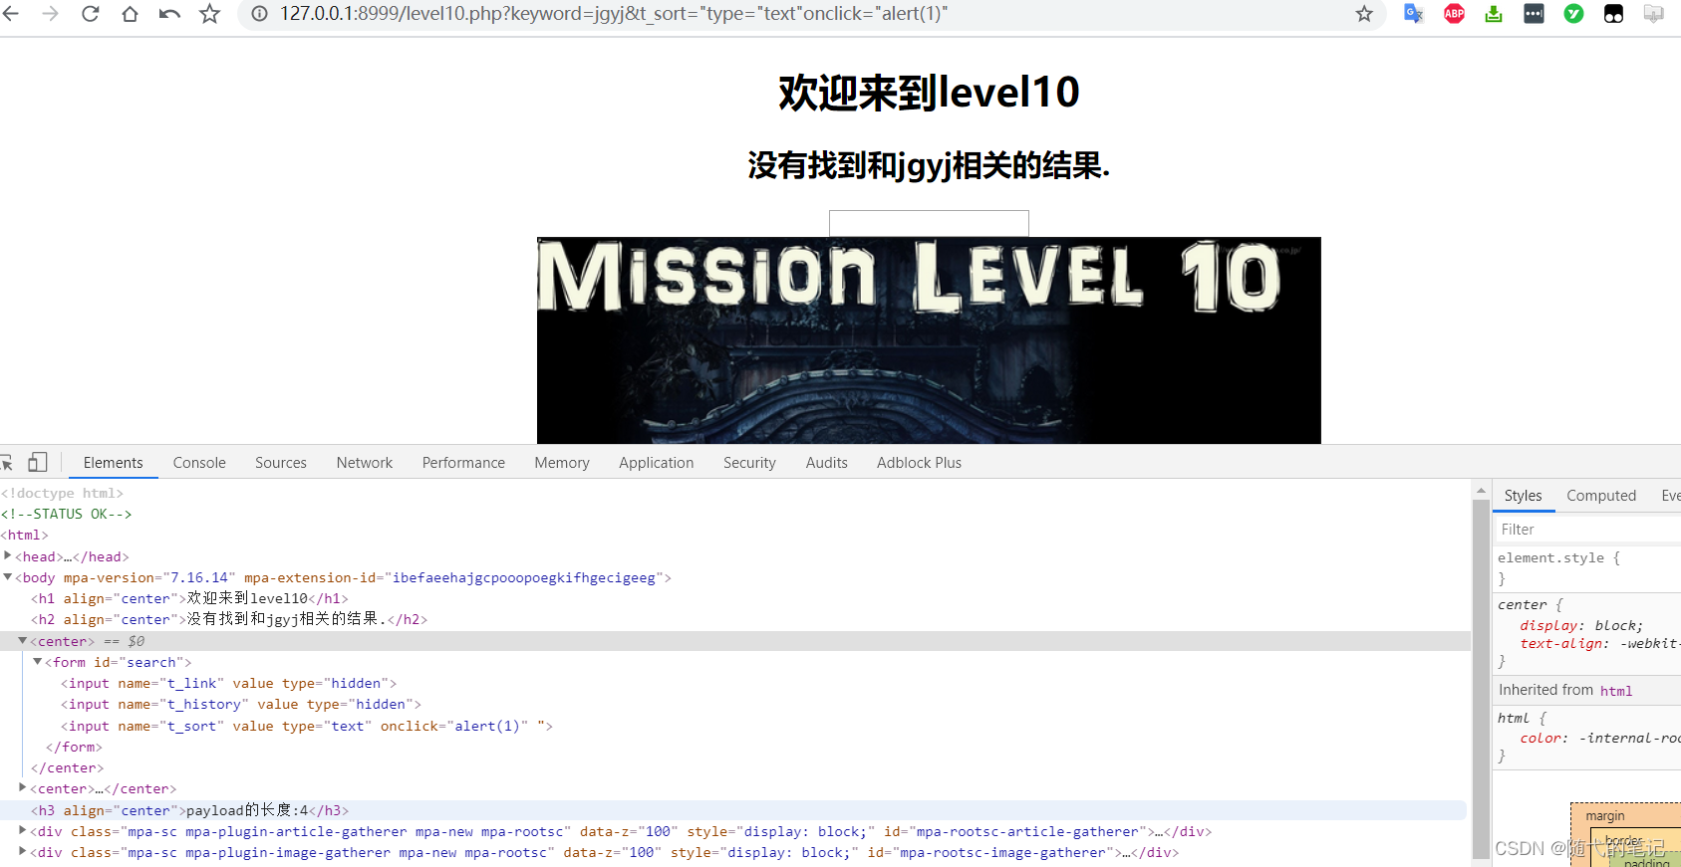The width and height of the screenshot is (1681, 867).
Task: Click the undo-close arrow icon in toolbar
Action: tap(169, 14)
